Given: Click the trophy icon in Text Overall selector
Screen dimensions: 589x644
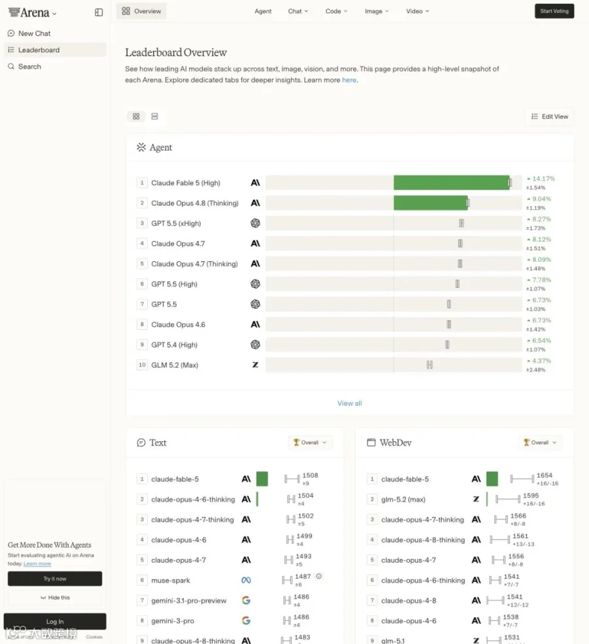Looking at the screenshot, I should coord(296,442).
